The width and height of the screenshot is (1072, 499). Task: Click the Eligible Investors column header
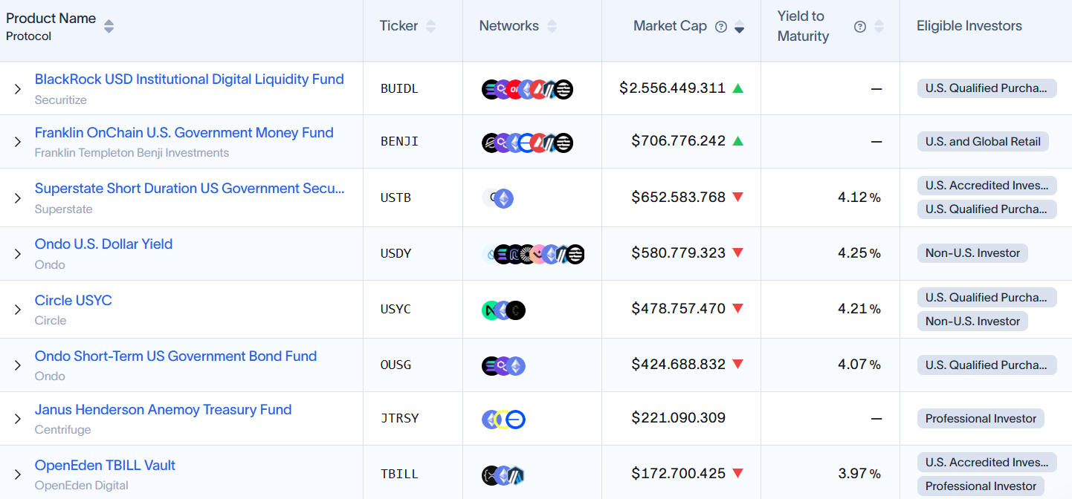coord(969,26)
